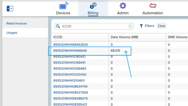Click the Automation loop arrows icon
This screenshot has height=106, width=188.
[x=153, y=6]
